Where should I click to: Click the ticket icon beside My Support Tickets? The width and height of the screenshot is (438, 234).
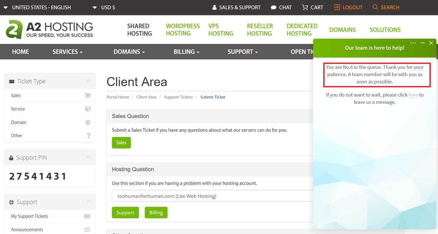(x=87, y=216)
